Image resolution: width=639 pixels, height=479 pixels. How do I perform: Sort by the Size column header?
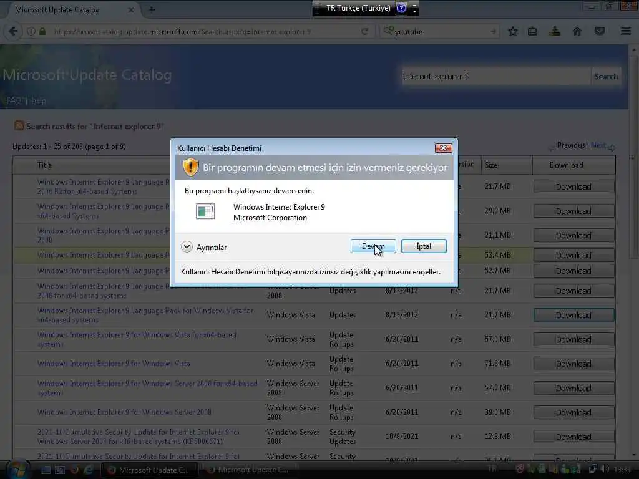pos(491,165)
